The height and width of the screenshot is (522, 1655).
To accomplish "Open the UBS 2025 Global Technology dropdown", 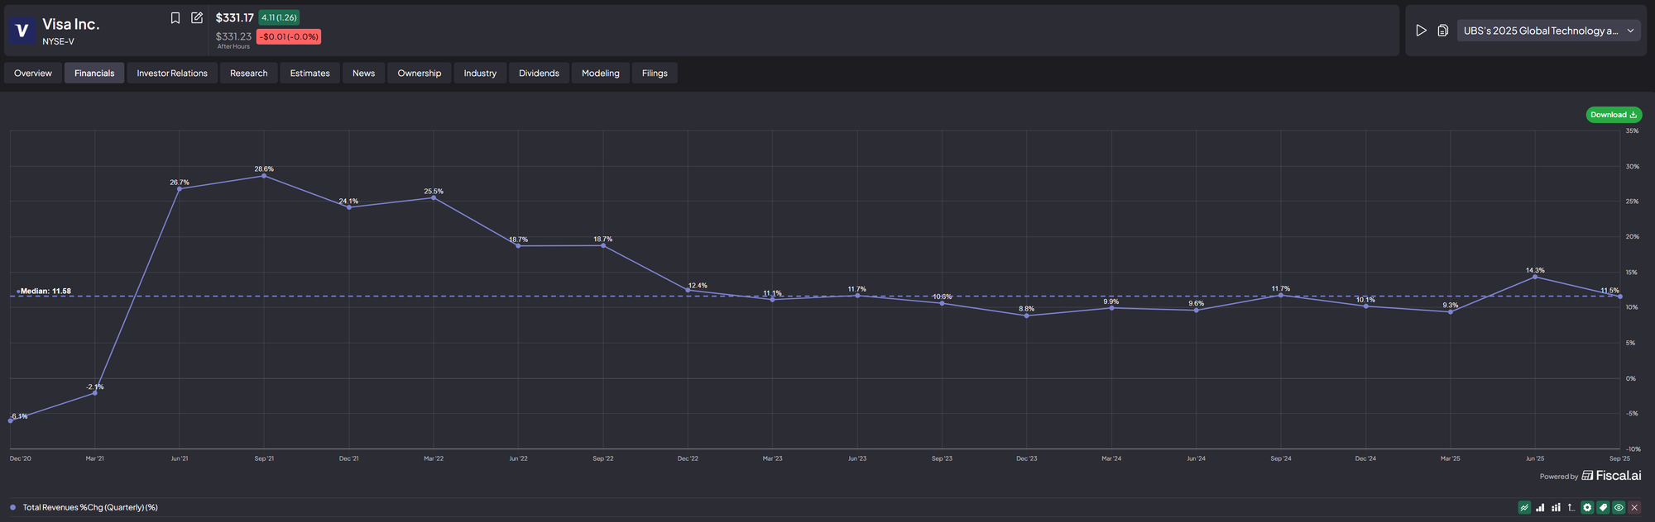I will [1540, 31].
